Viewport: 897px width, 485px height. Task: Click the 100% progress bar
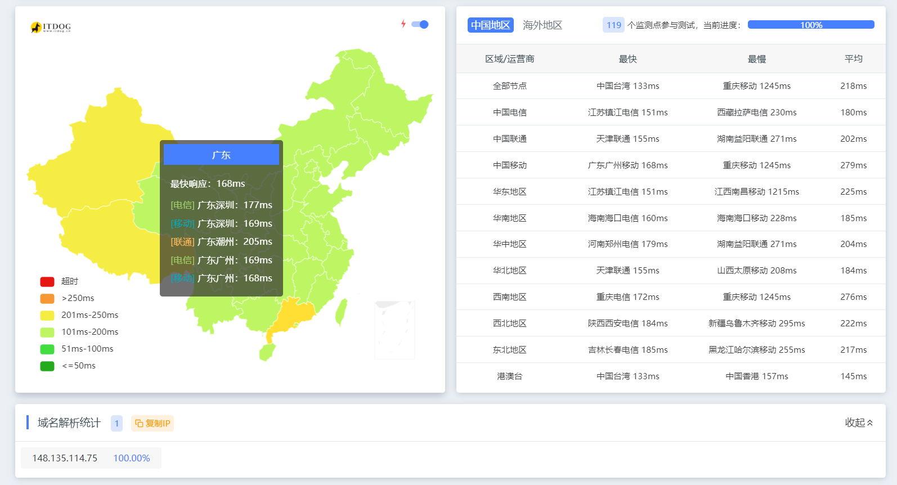pyautogui.click(x=810, y=25)
